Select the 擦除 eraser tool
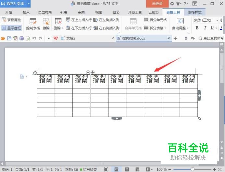The image size is (225, 172). 46,24
